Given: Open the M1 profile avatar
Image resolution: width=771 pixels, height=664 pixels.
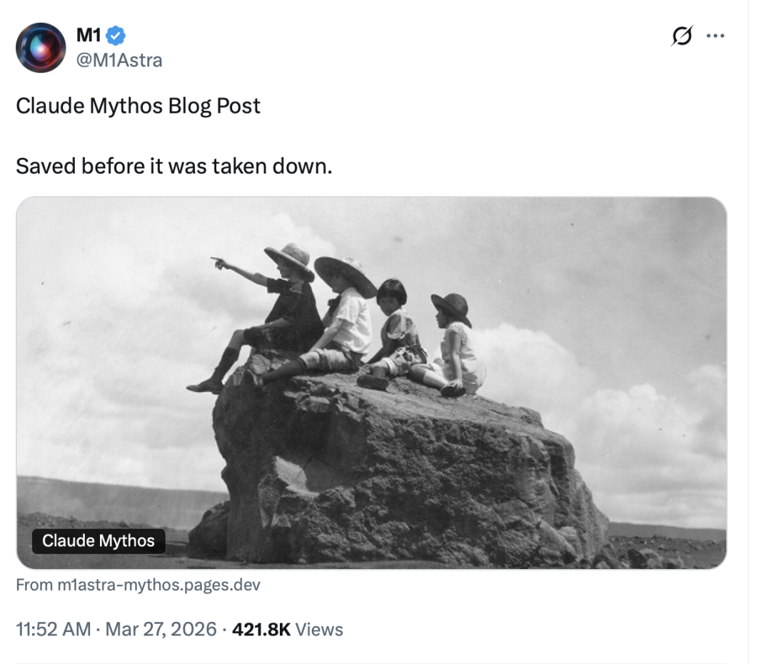Looking at the screenshot, I should 41,48.
